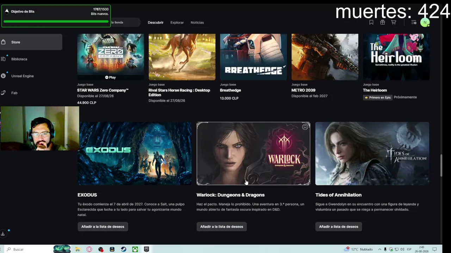Image resolution: width=451 pixels, height=253 pixels.
Task: Click the Próximamente label under The Heirloom
Action: pos(405,97)
